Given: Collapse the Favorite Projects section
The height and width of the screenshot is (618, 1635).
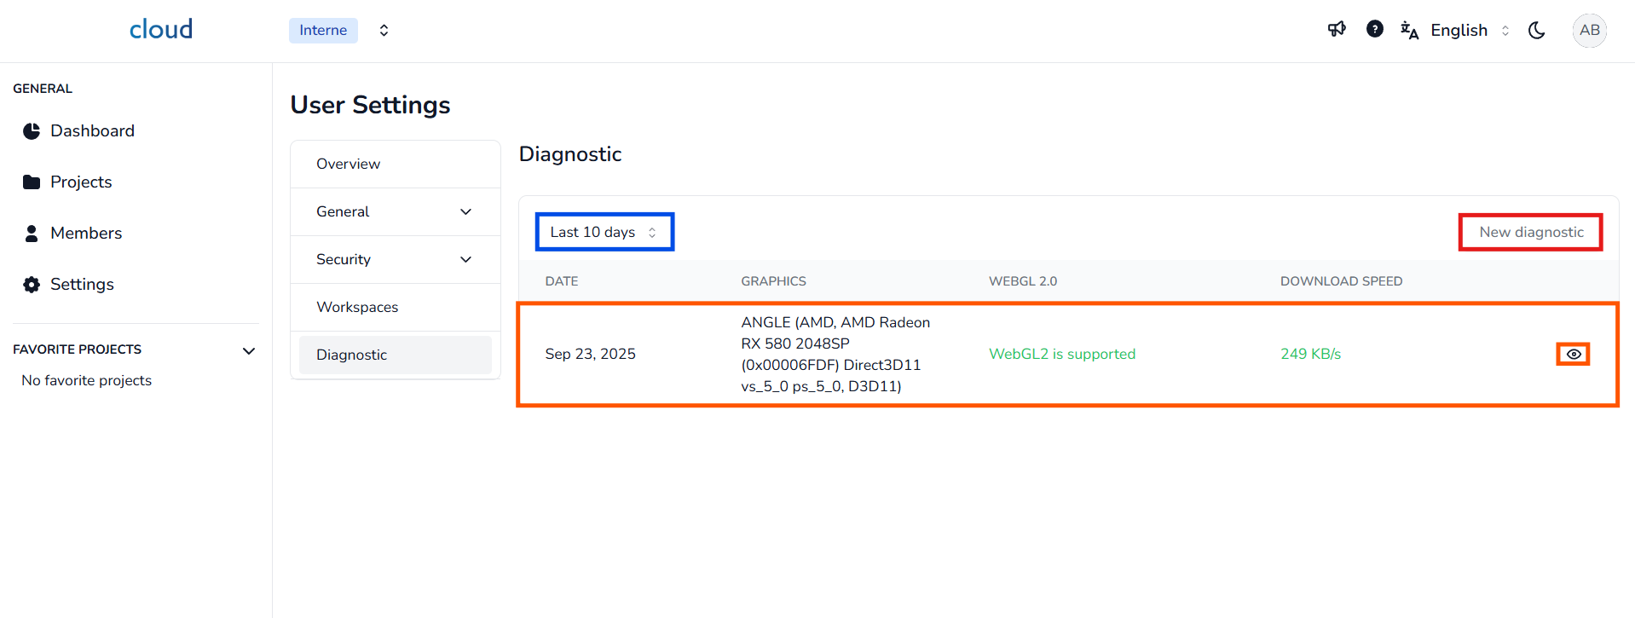Looking at the screenshot, I should (x=249, y=350).
